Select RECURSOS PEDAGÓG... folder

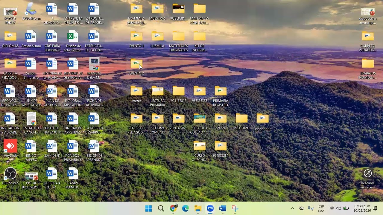[x=136, y=124]
